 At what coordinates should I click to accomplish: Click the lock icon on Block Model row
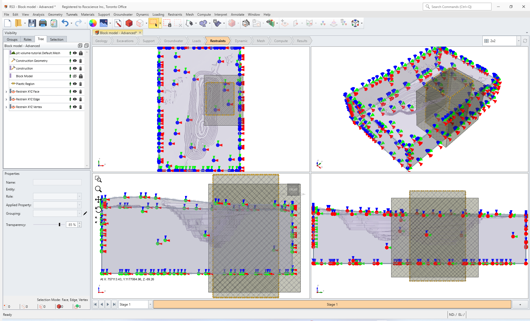click(x=81, y=76)
